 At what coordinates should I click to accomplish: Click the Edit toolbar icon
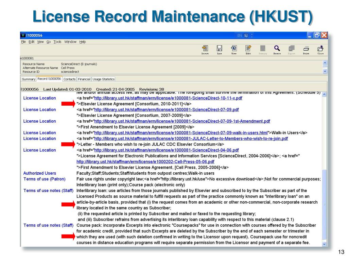tap(248, 50)
